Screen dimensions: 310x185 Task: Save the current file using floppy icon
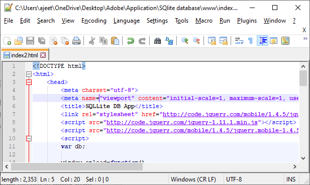(30, 41)
